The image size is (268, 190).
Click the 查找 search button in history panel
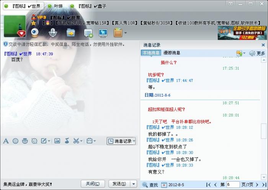pos(150,185)
